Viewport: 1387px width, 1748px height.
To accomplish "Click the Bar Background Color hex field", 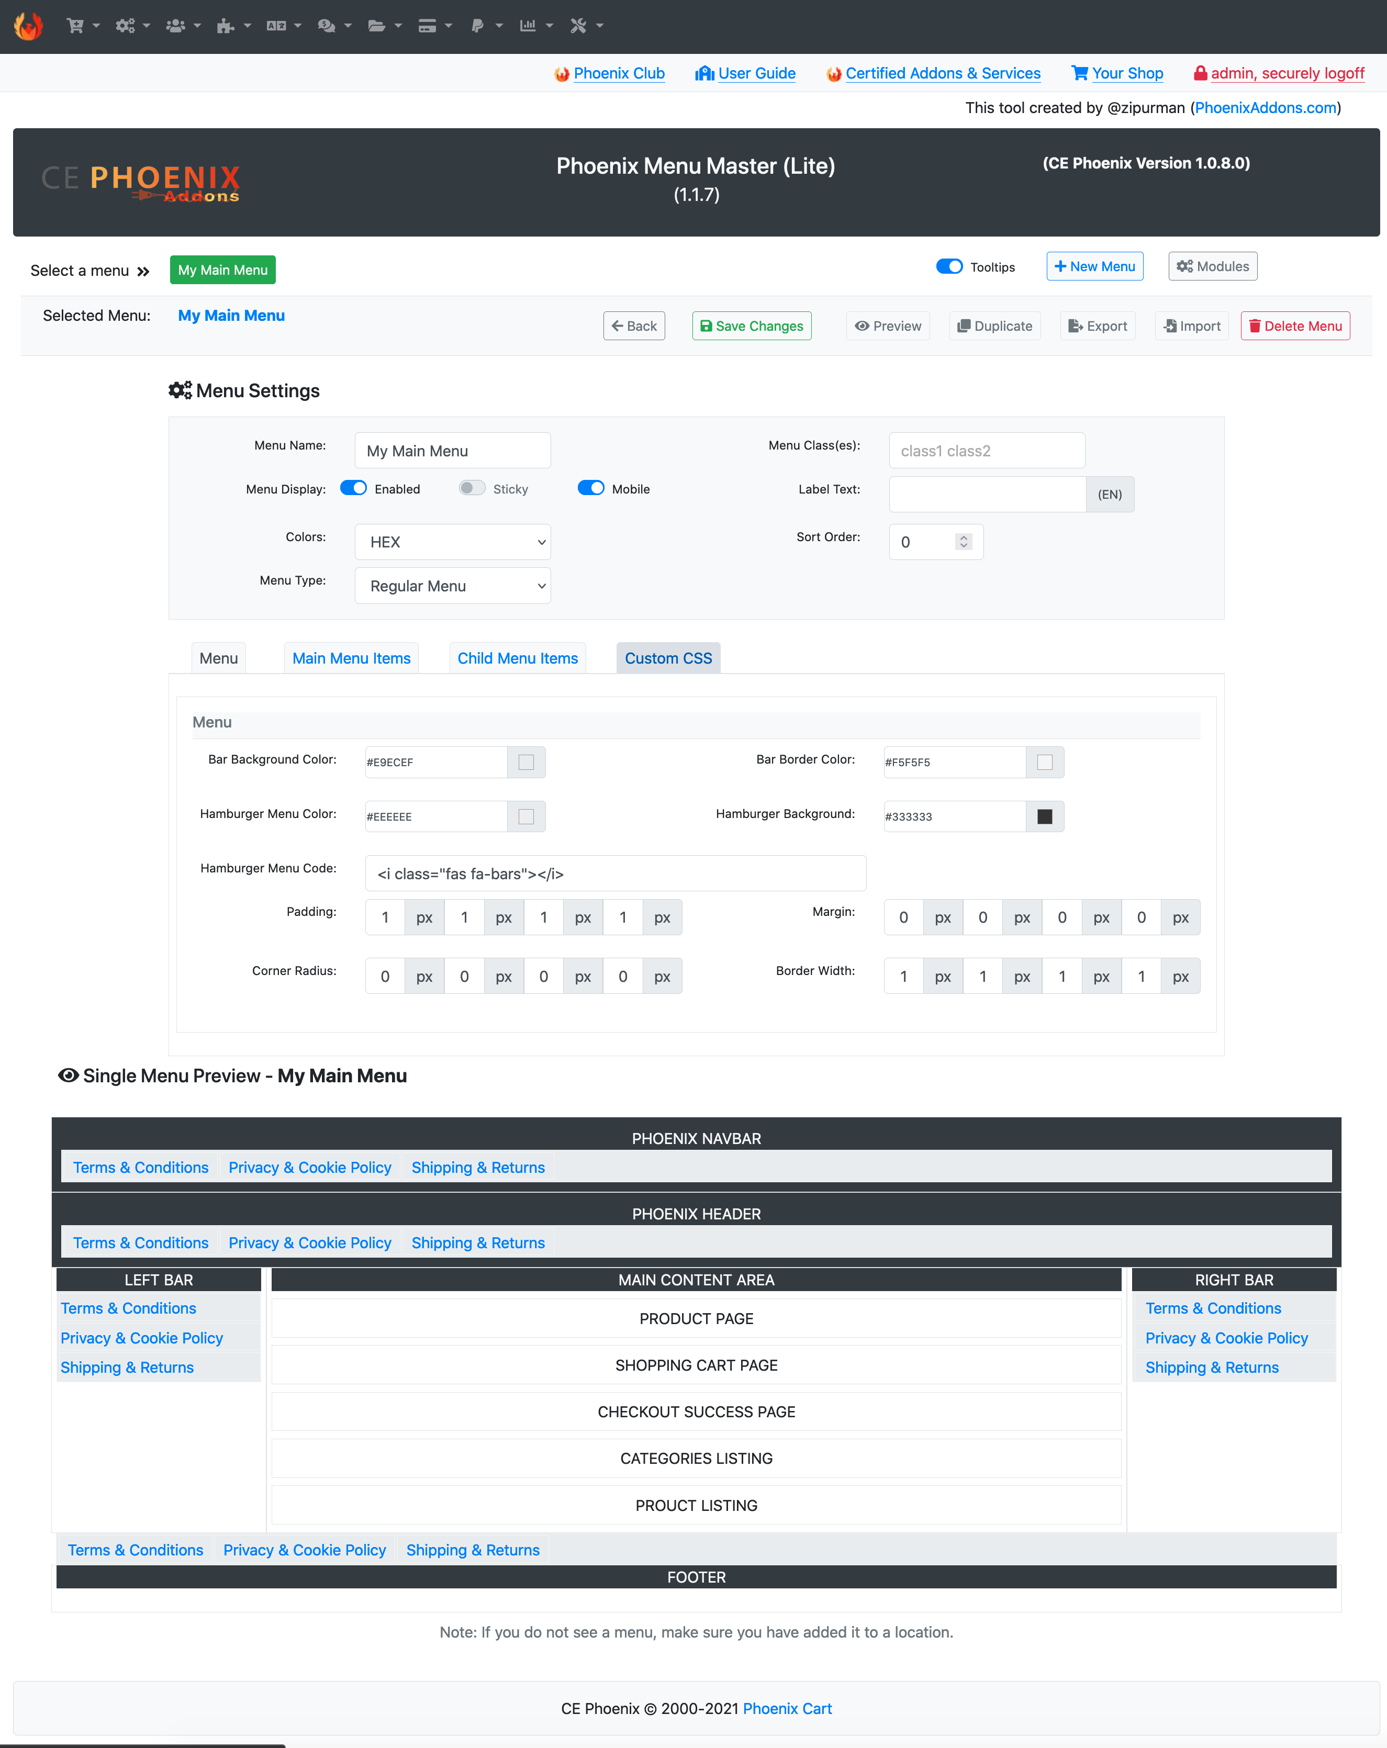I will pos(436,762).
